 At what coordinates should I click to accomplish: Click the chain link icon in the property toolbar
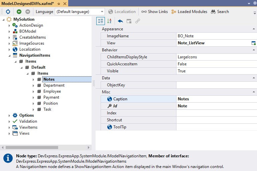(138, 21)
